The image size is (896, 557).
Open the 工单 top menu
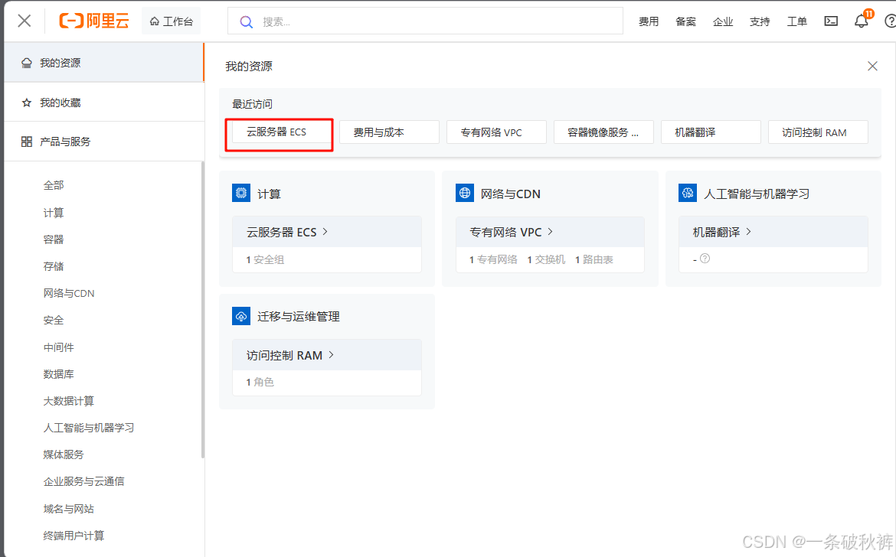coord(797,21)
